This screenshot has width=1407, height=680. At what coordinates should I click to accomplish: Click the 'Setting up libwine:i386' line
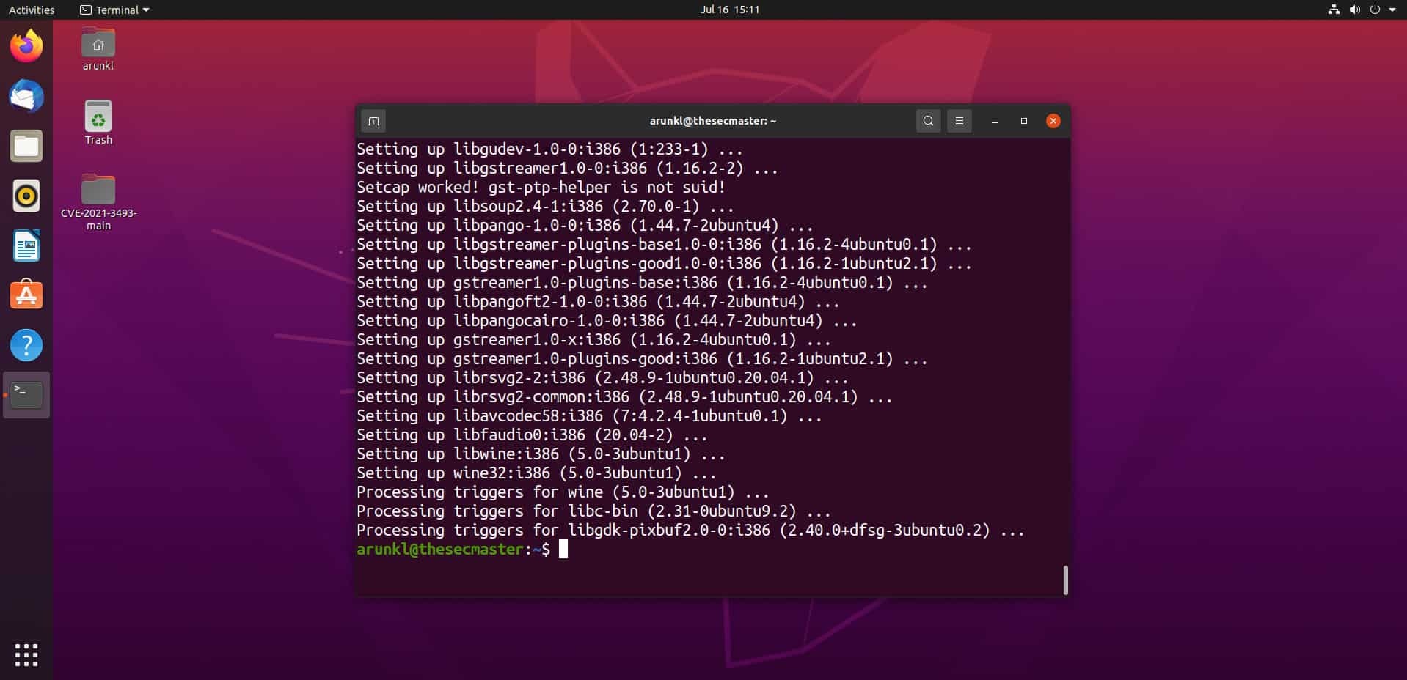541,454
